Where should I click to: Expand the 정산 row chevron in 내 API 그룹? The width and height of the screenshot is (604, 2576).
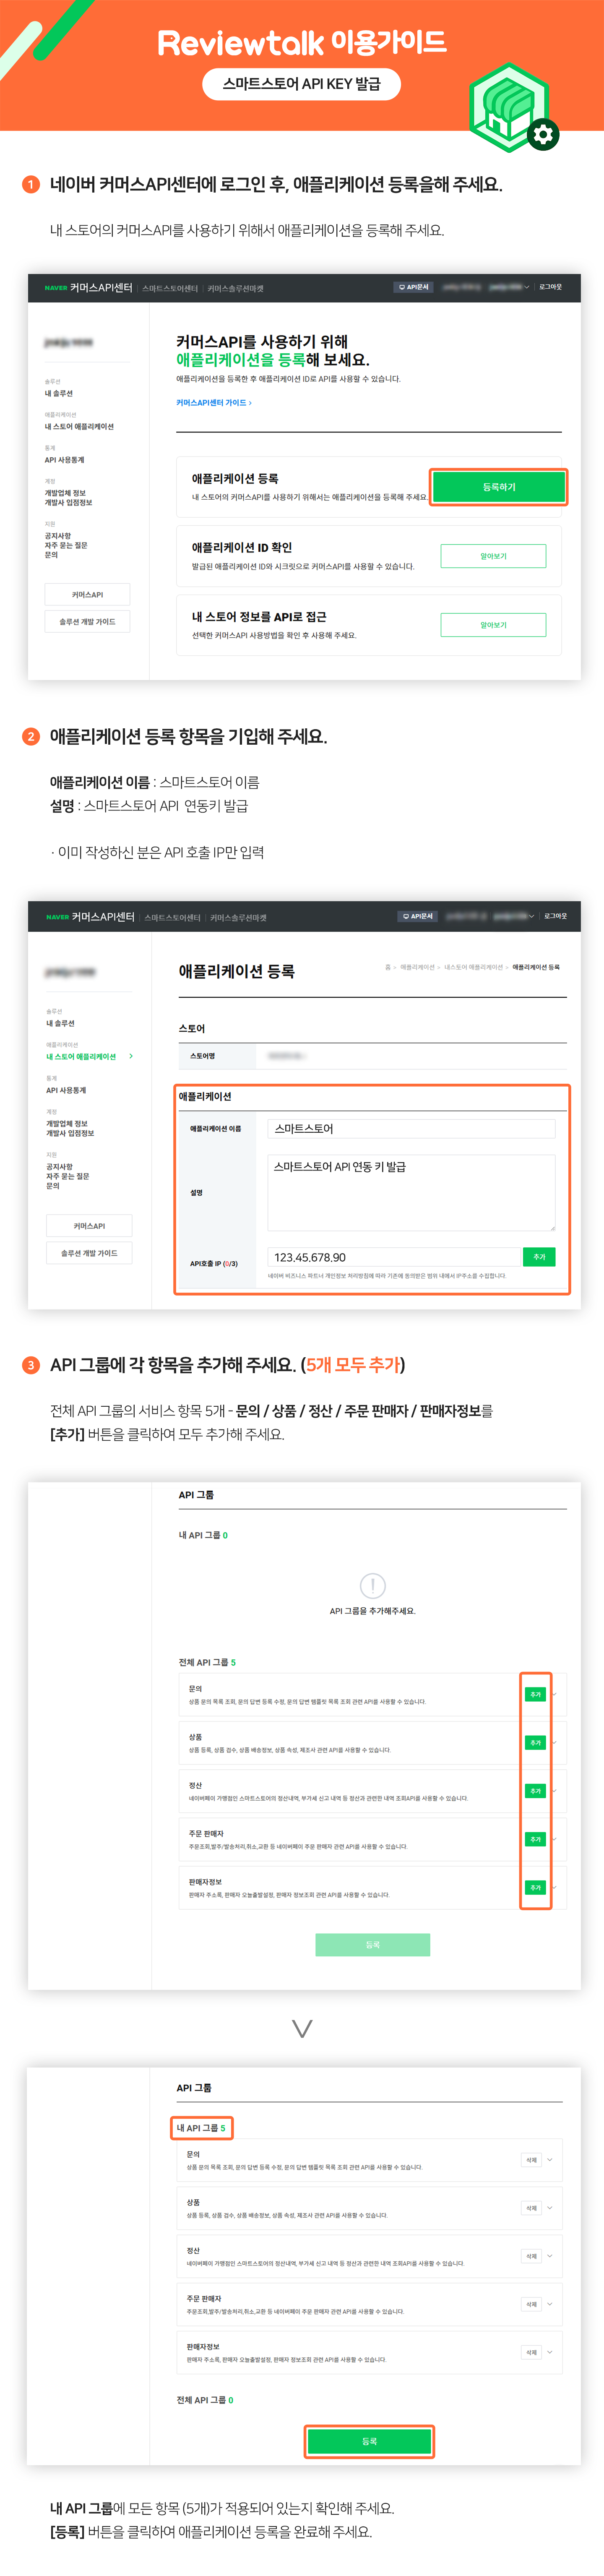point(550,2256)
